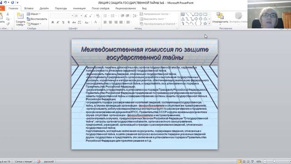Select the triangle shape in gallery

pyautogui.click(x=183, y=19)
